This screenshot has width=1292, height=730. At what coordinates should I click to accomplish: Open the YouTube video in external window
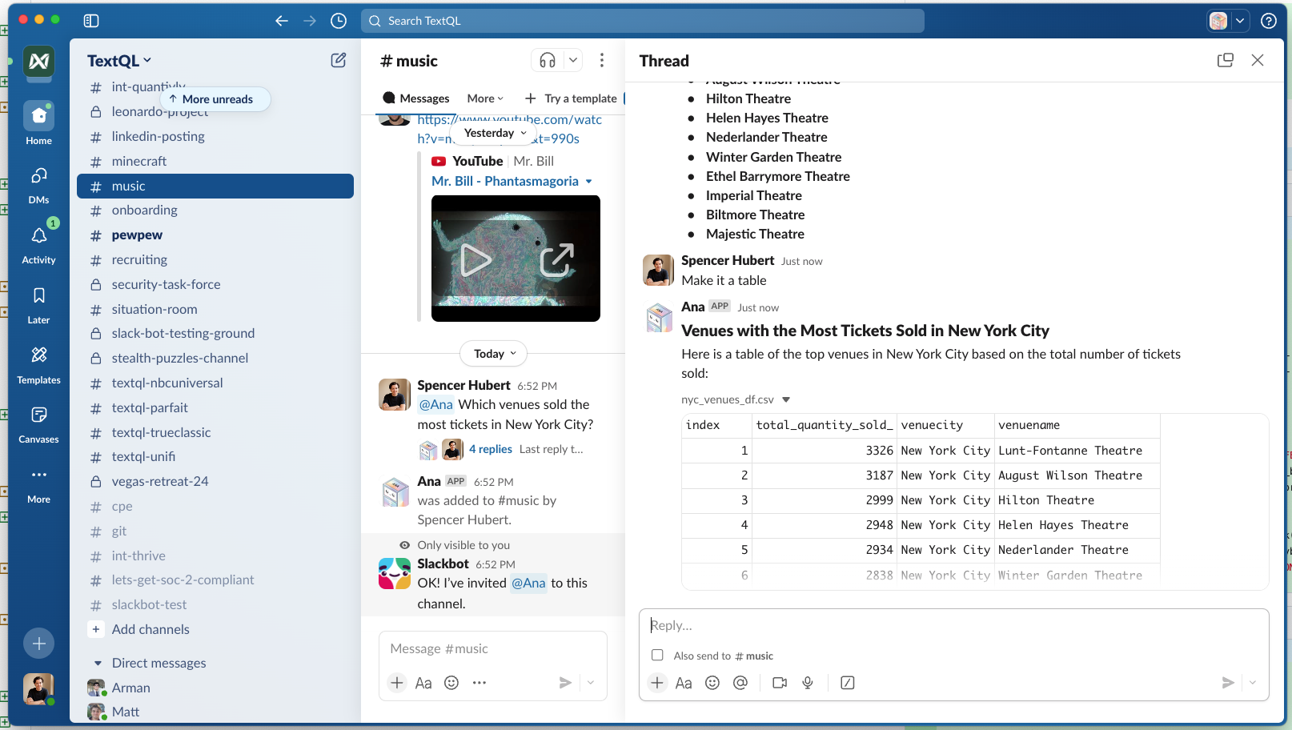(557, 259)
